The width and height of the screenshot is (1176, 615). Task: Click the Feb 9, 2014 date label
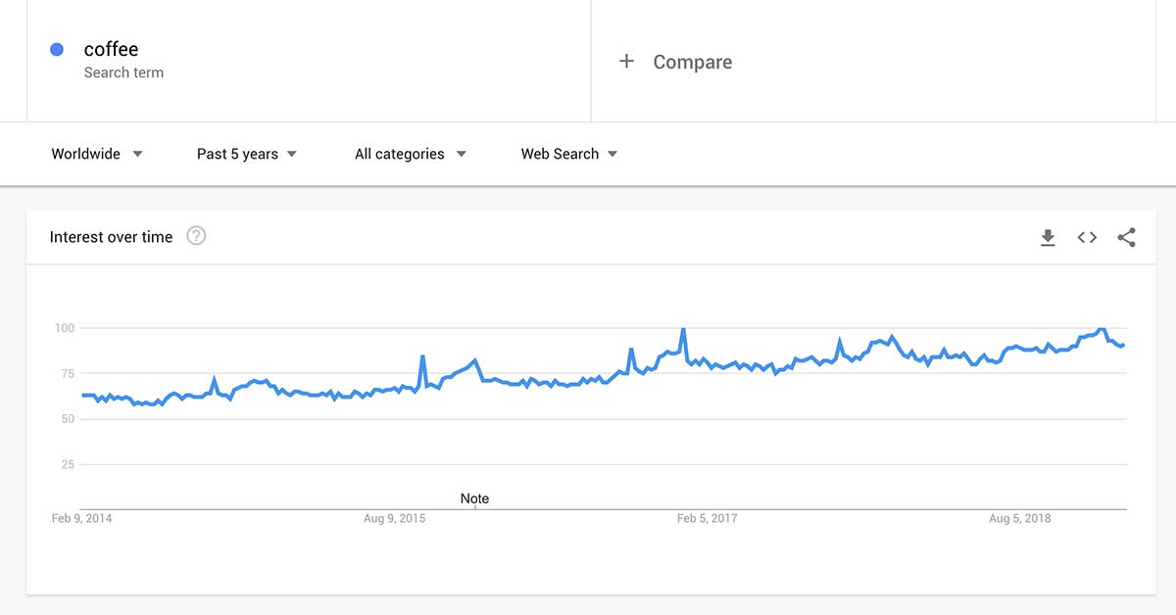tap(82, 518)
